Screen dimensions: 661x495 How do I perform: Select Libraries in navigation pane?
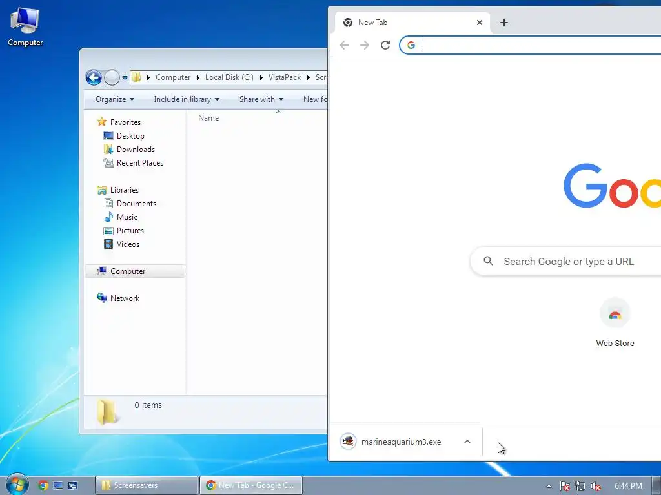(x=125, y=190)
